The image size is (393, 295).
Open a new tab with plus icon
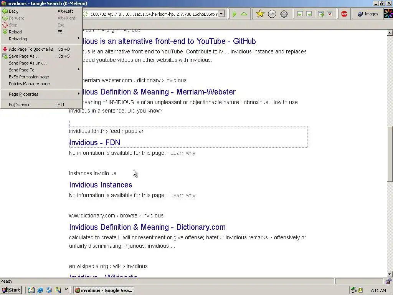pos(321,14)
